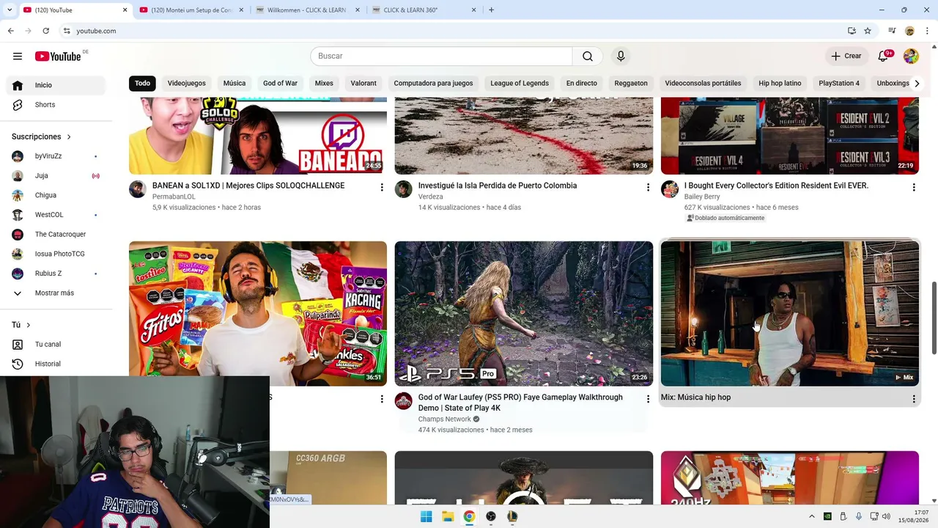Image resolution: width=938 pixels, height=528 pixels.
Task: Open the Champs Network channel name
Action: pyautogui.click(x=445, y=419)
